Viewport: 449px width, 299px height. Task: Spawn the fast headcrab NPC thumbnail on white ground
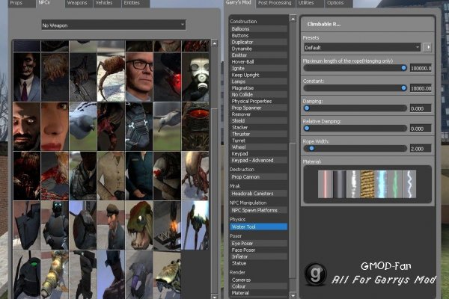[111, 77]
